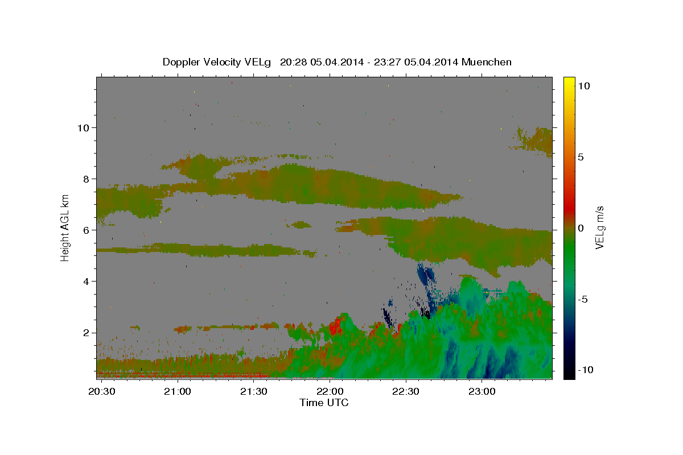Image resolution: width=683 pixels, height=455 pixels.
Task: Click the colorbar value '5'
Action: point(581,157)
